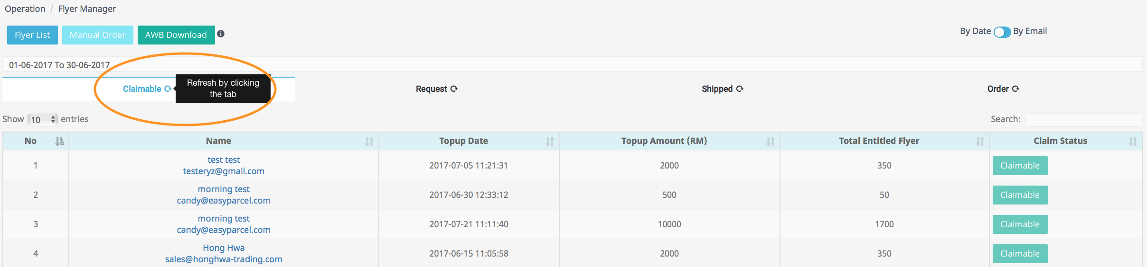Toggle the By Date / By Email switch
The width and height of the screenshot is (1147, 267).
1002,32
